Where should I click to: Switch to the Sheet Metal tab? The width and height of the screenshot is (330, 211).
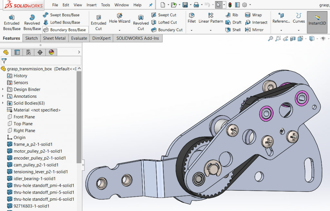54,38
